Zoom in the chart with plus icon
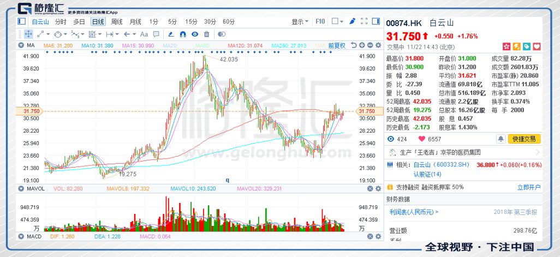The image size is (560, 257). click(x=362, y=45)
